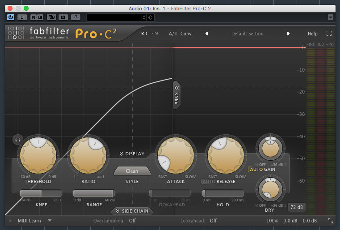
Task: Open the Help menu
Action: point(312,34)
